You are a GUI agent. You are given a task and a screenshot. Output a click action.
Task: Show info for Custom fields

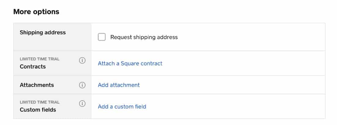[82, 104]
